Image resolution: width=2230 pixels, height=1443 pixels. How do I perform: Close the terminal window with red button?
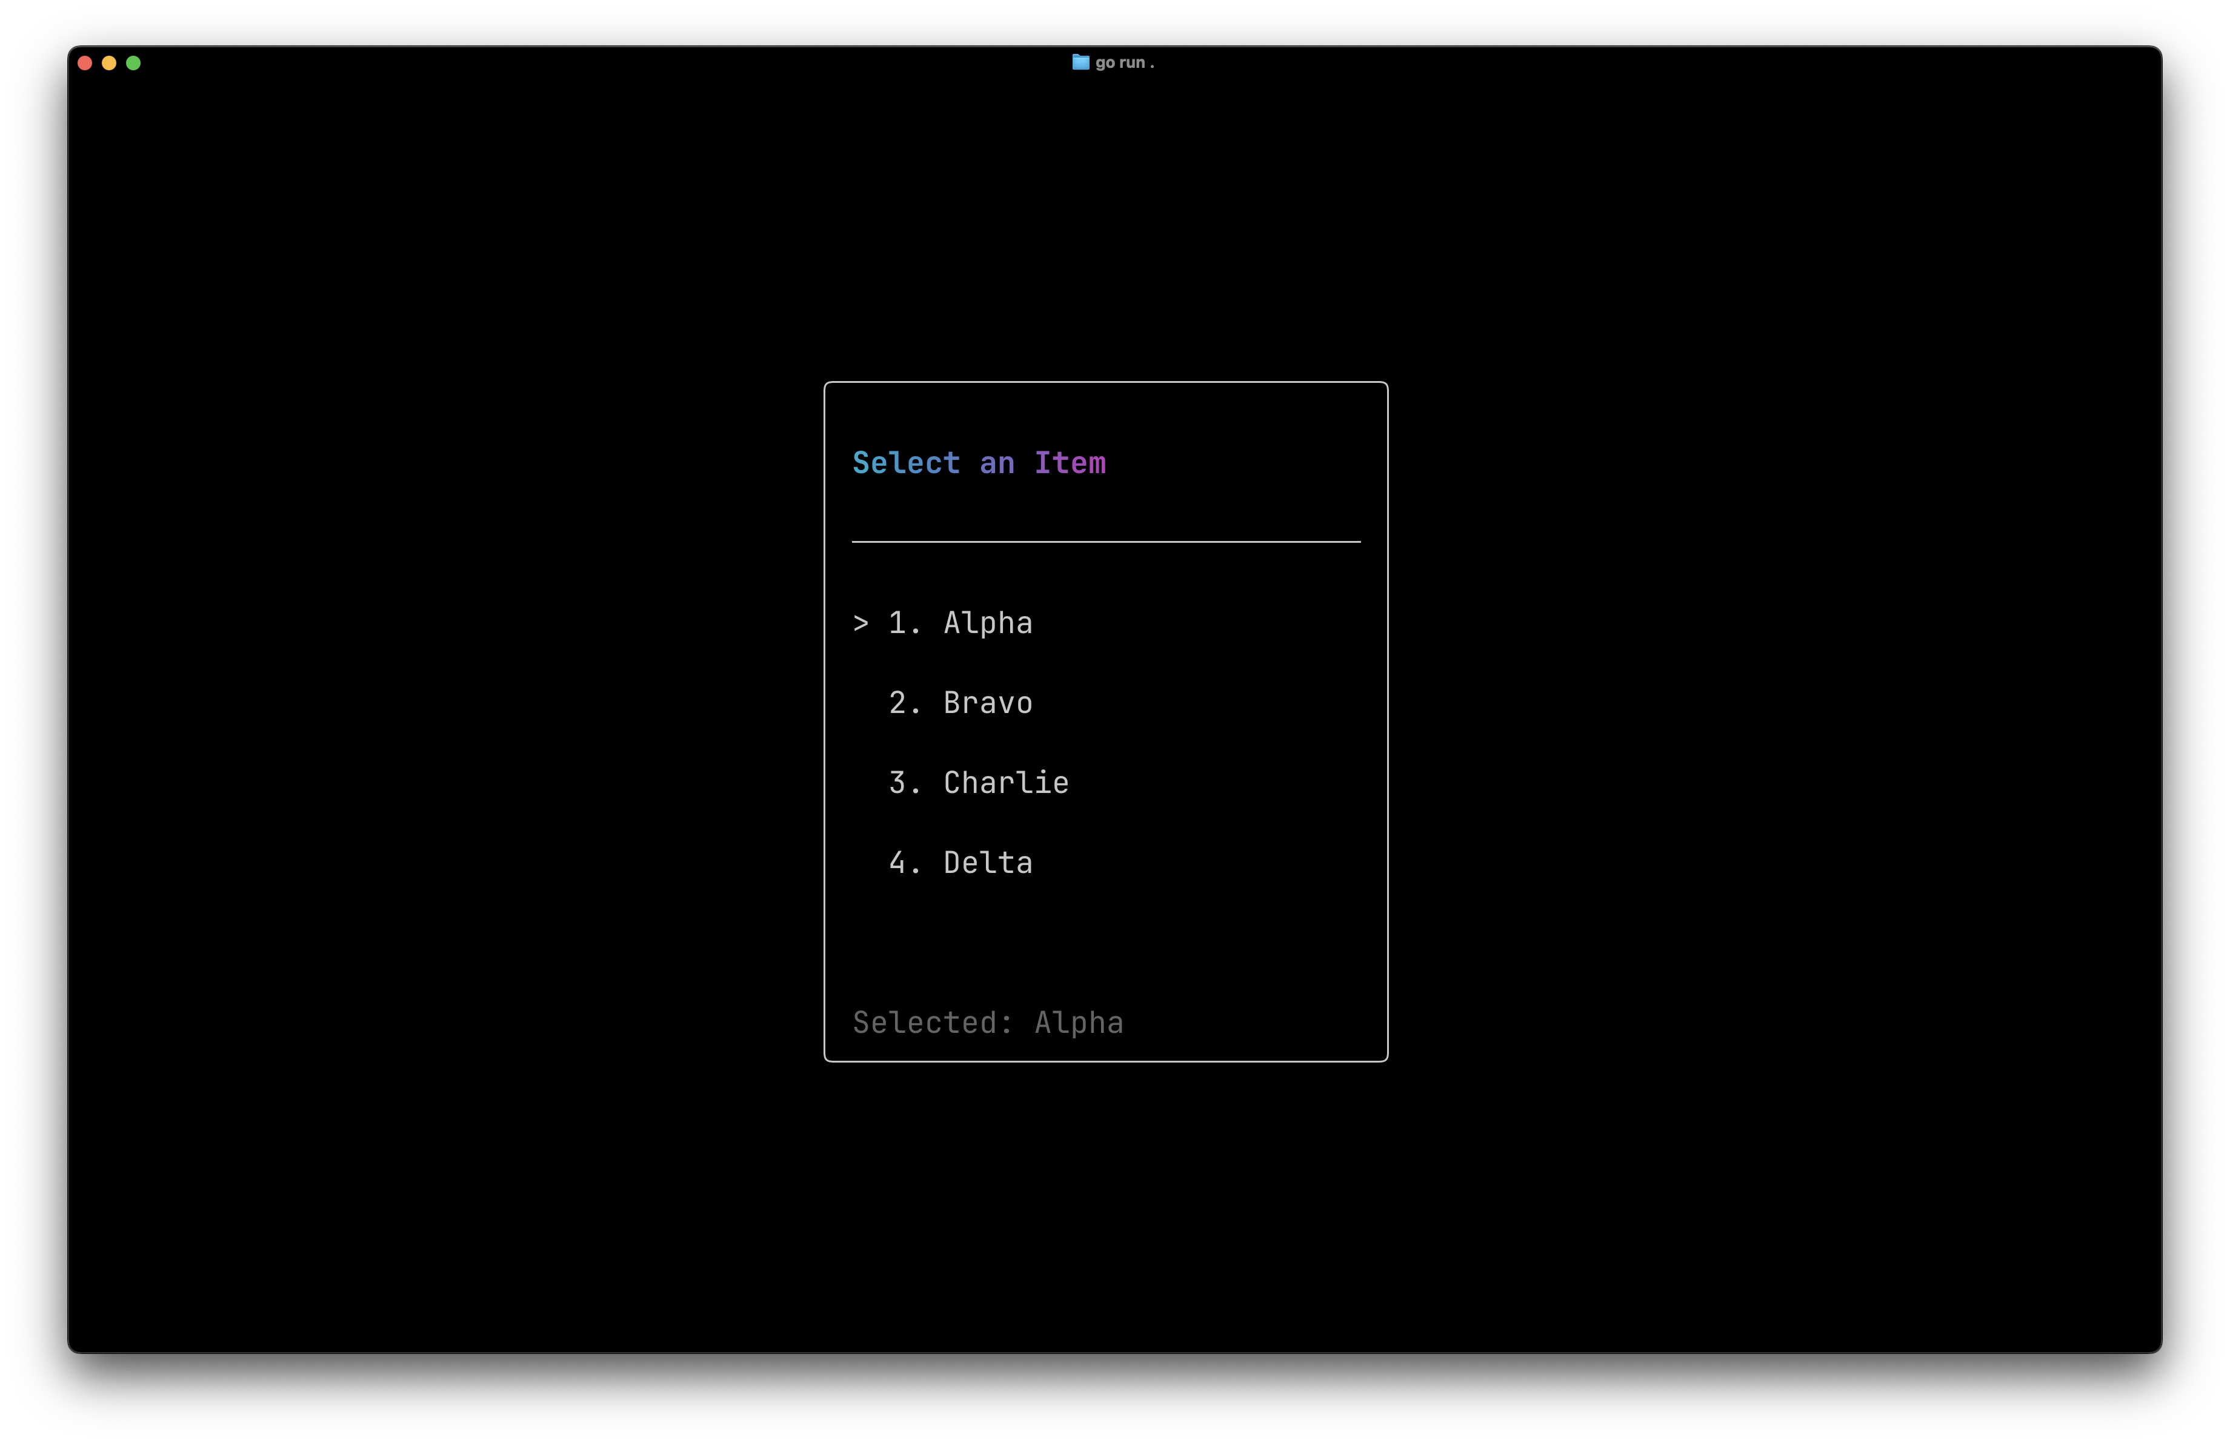coord(85,63)
